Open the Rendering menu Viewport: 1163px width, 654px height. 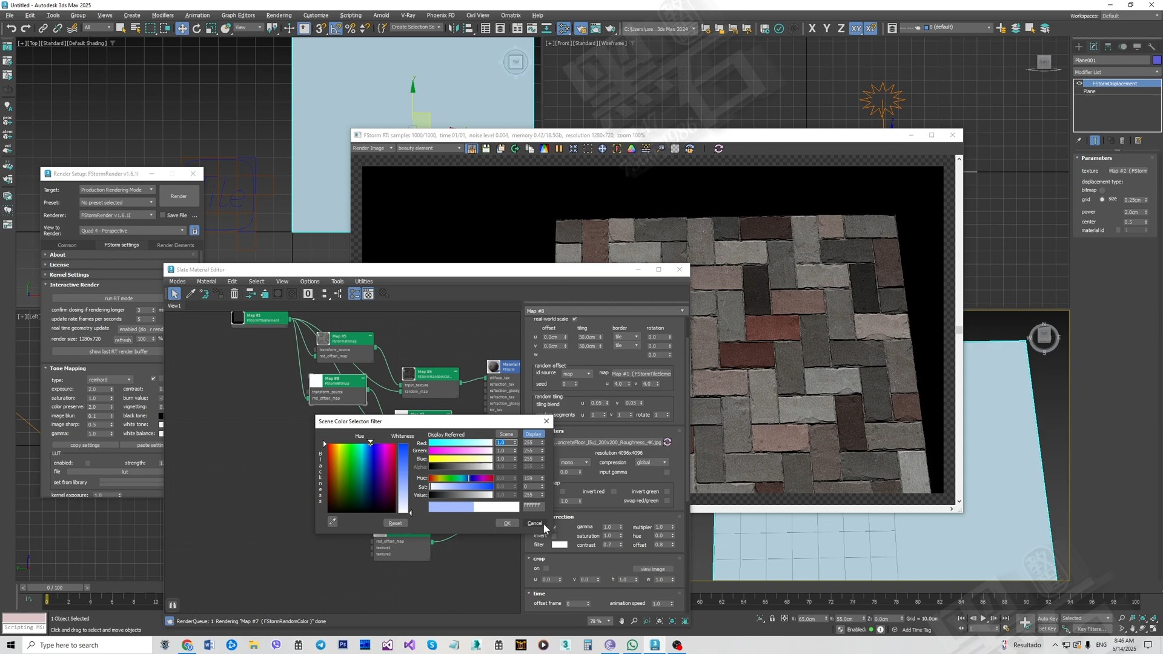tap(279, 15)
